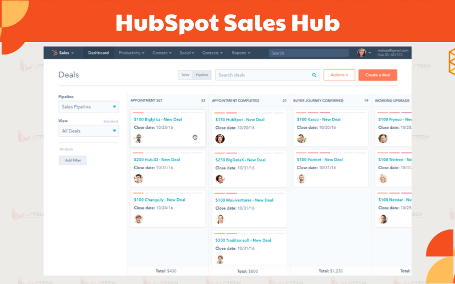Click owner avatar on Hub.IO deal
The height and width of the screenshot is (284, 455).
[x=138, y=179]
